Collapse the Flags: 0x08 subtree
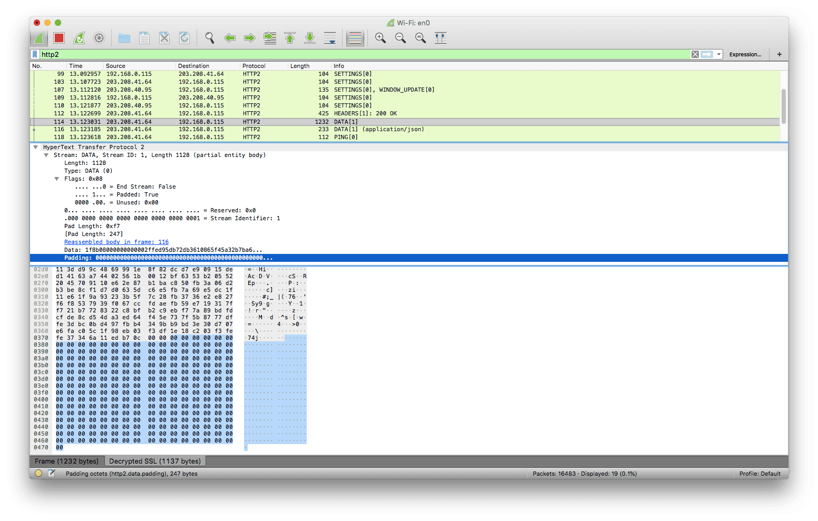 click(x=57, y=179)
